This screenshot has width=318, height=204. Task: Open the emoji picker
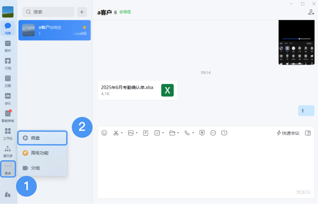click(x=104, y=133)
